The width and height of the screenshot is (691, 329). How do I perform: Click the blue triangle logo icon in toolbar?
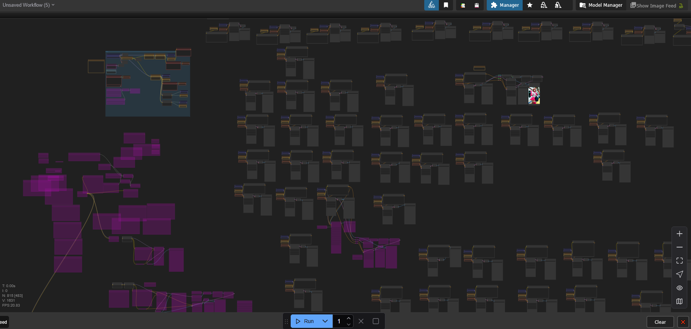(x=431, y=5)
